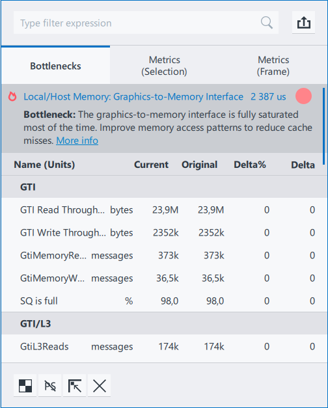Click the arrow-in-corner icon in the bottom toolbar
328x408 pixels.
75,386
